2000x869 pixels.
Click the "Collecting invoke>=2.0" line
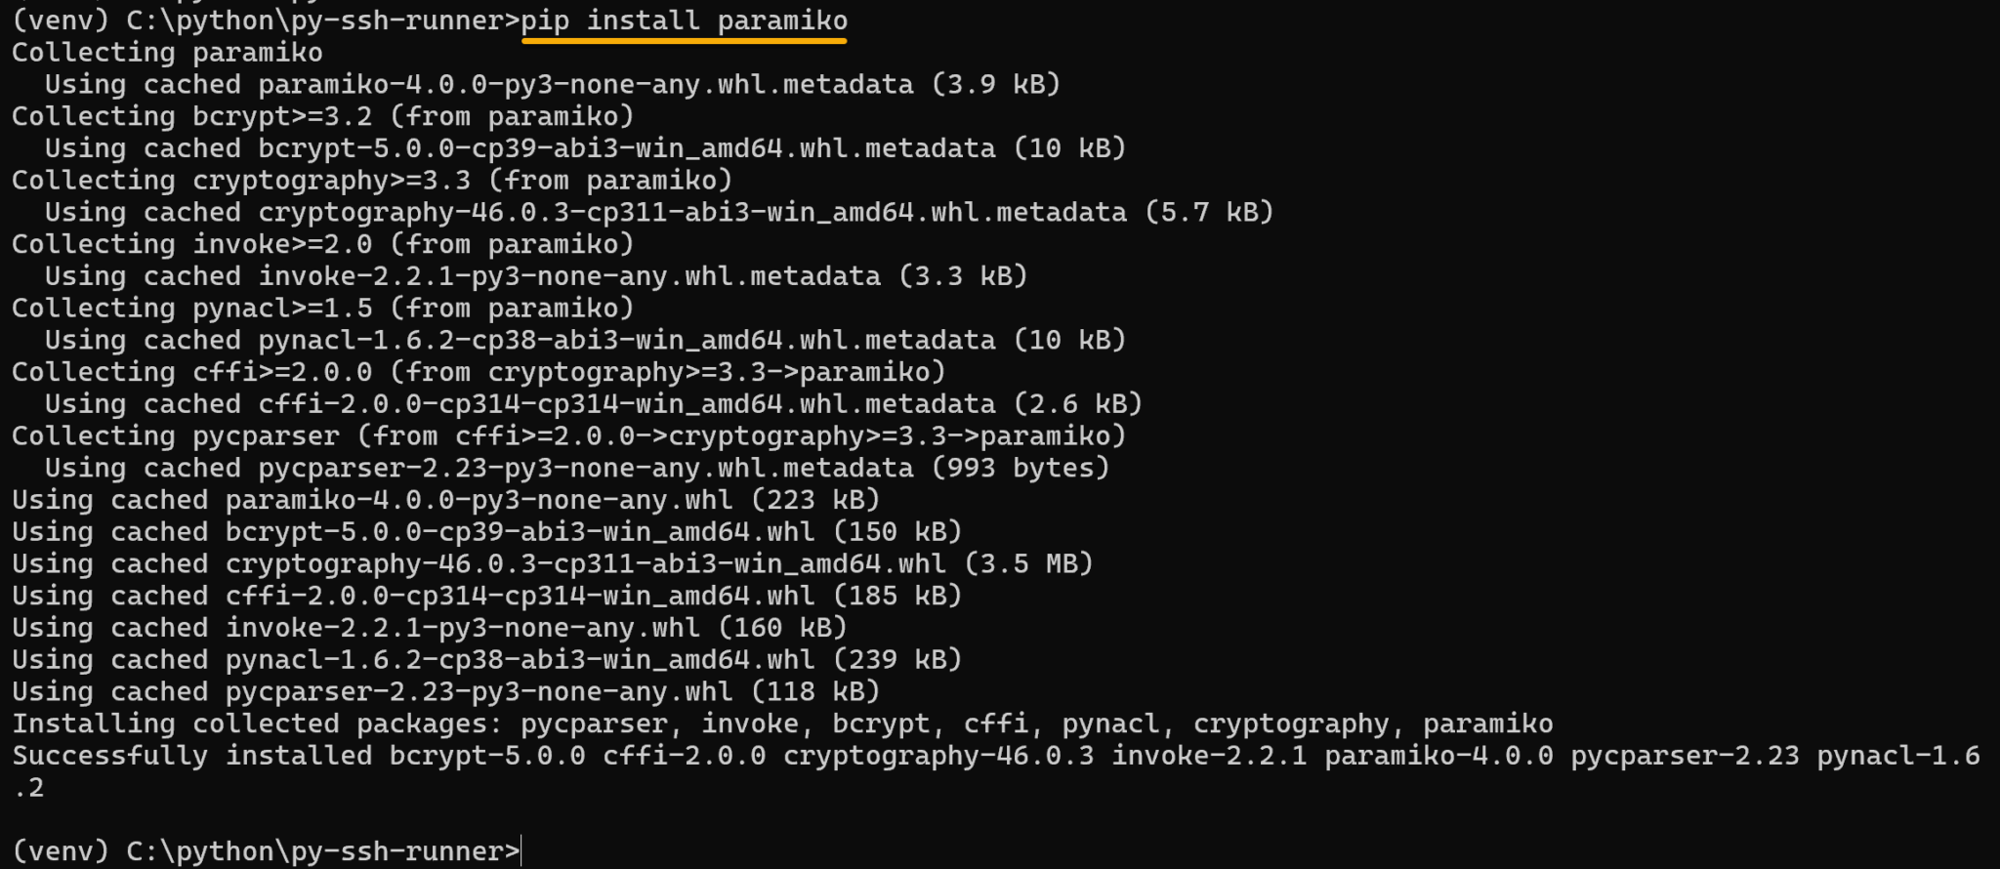(x=322, y=244)
